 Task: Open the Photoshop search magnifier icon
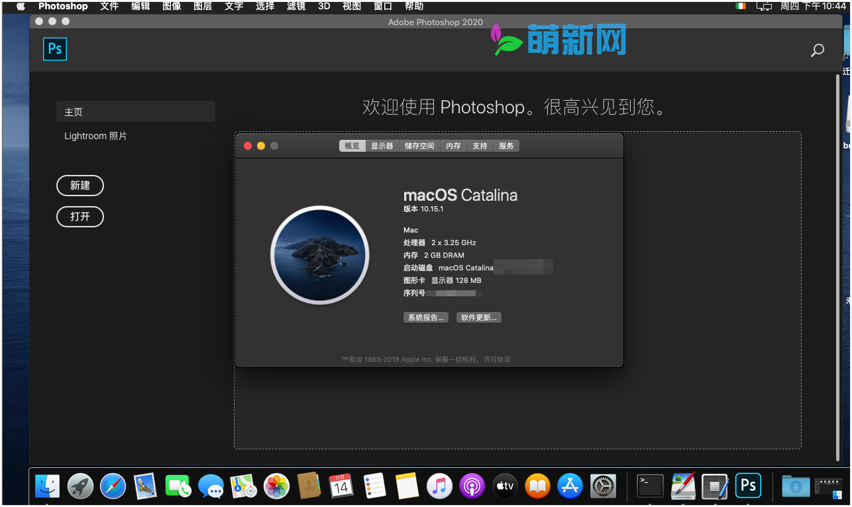point(818,50)
